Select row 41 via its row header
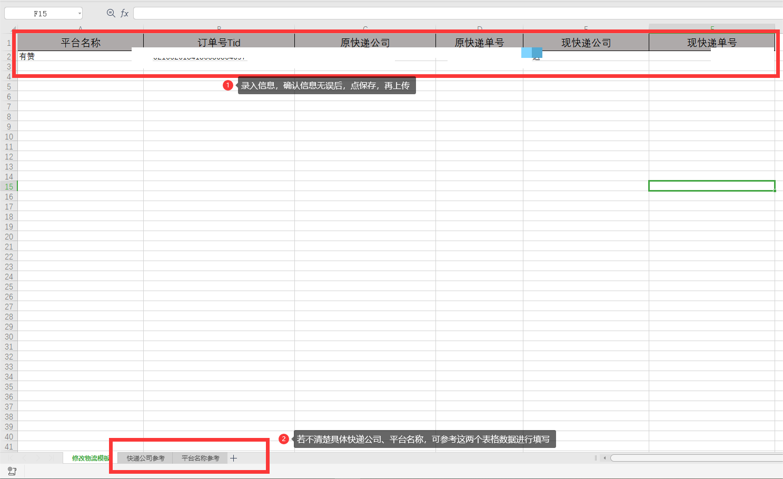783x479 pixels. click(x=9, y=446)
